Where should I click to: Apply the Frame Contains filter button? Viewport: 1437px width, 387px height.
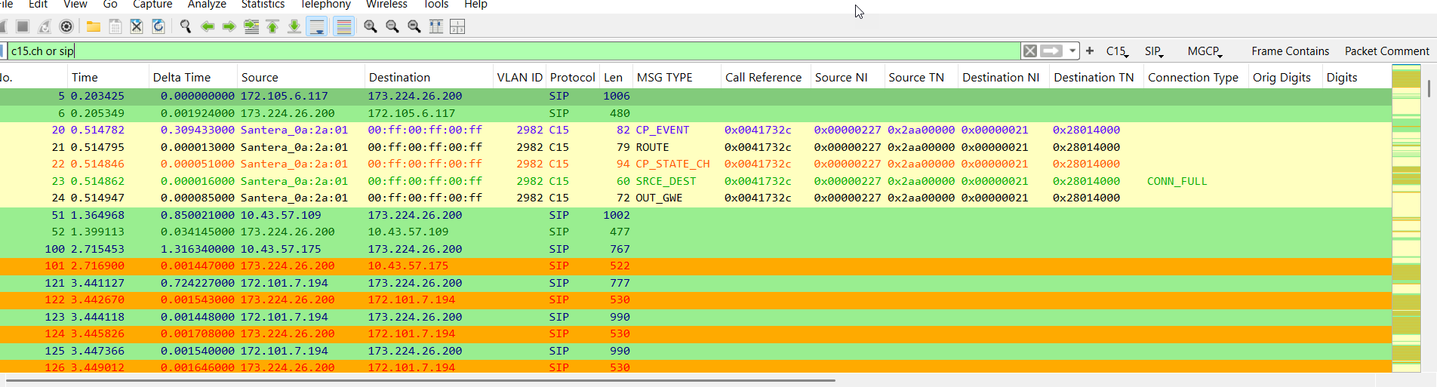pos(1290,51)
